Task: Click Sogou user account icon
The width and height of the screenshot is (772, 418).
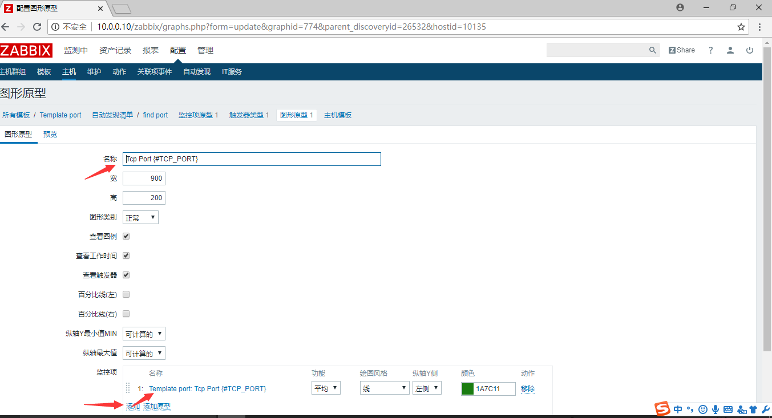Action: pos(742,409)
